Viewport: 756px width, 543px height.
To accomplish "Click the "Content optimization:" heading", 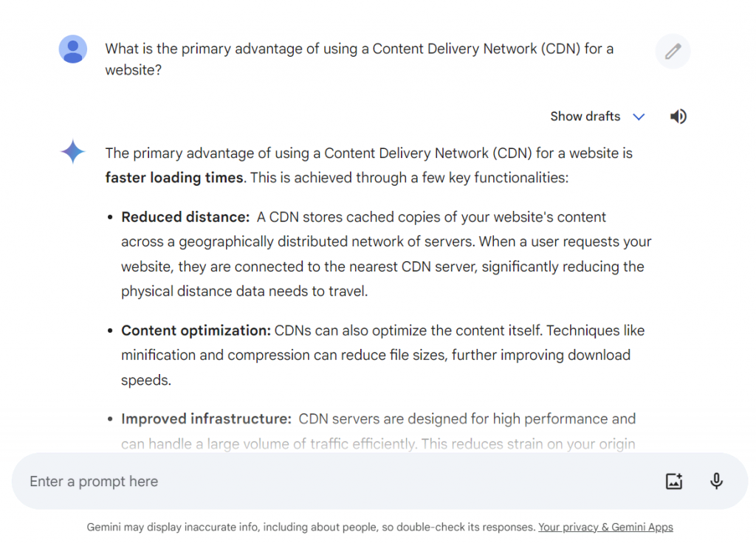I will click(196, 331).
